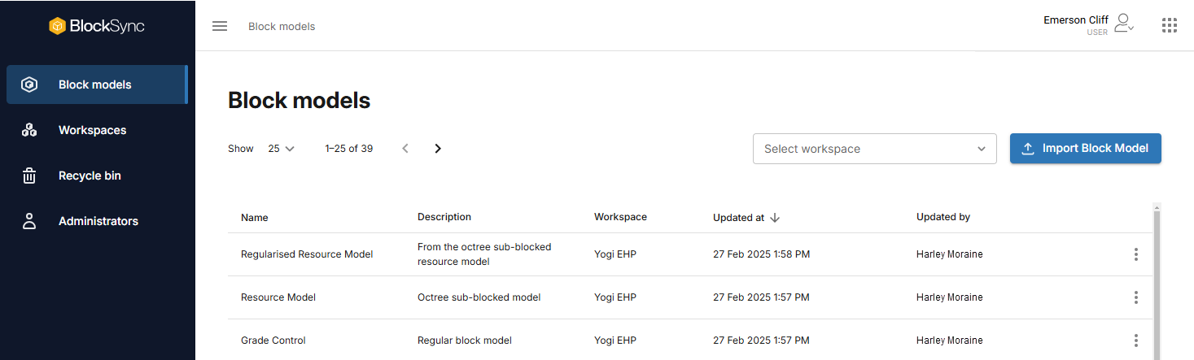The width and height of the screenshot is (1194, 360).
Task: Open more options for Grade Control row
Action: 1136,340
